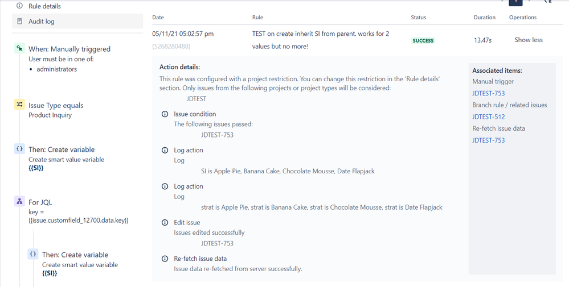Select the Manually triggered cursor icon
569x287 pixels.
[x=19, y=49]
